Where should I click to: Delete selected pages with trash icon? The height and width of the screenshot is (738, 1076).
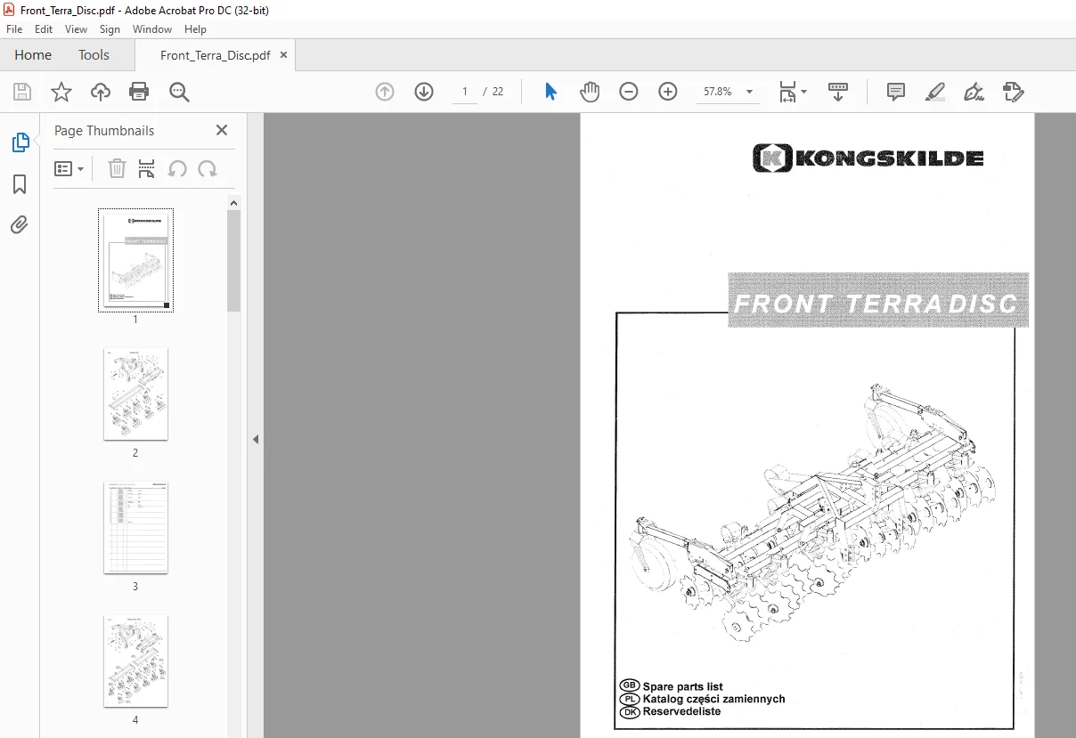coord(117,168)
